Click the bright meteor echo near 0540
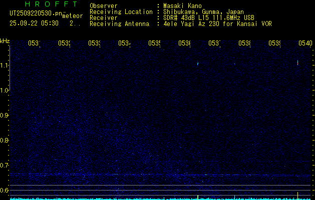315x200 pixels. 297,63
